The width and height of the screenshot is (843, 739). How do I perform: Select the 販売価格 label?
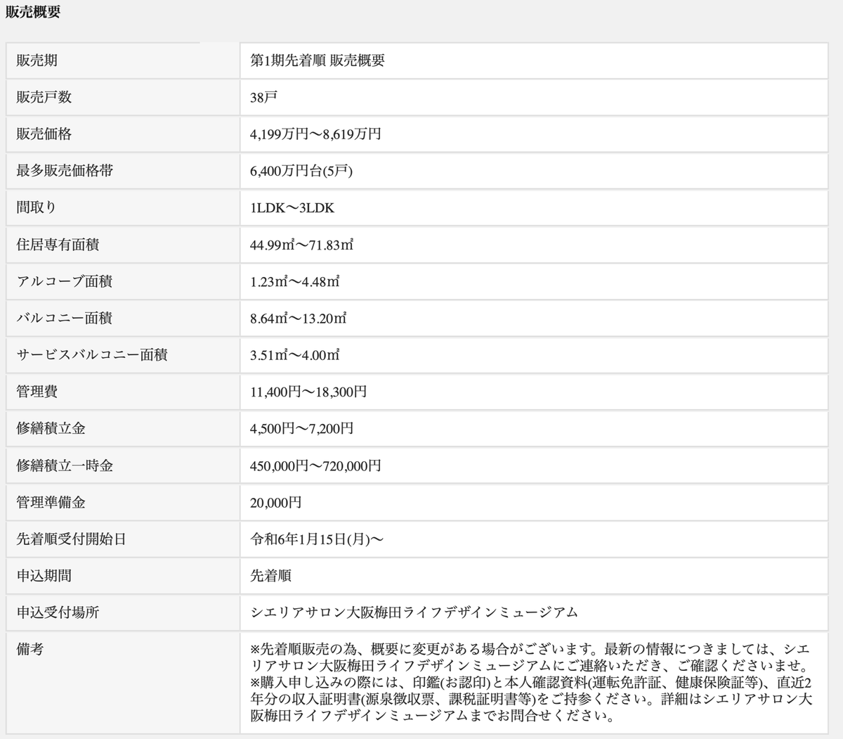[x=44, y=134]
